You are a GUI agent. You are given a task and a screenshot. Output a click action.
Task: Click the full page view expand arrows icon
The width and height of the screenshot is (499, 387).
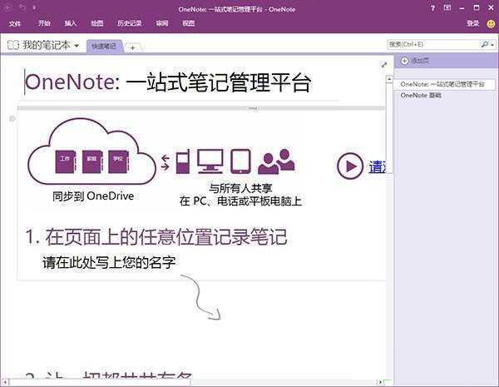pyautogui.click(x=384, y=65)
